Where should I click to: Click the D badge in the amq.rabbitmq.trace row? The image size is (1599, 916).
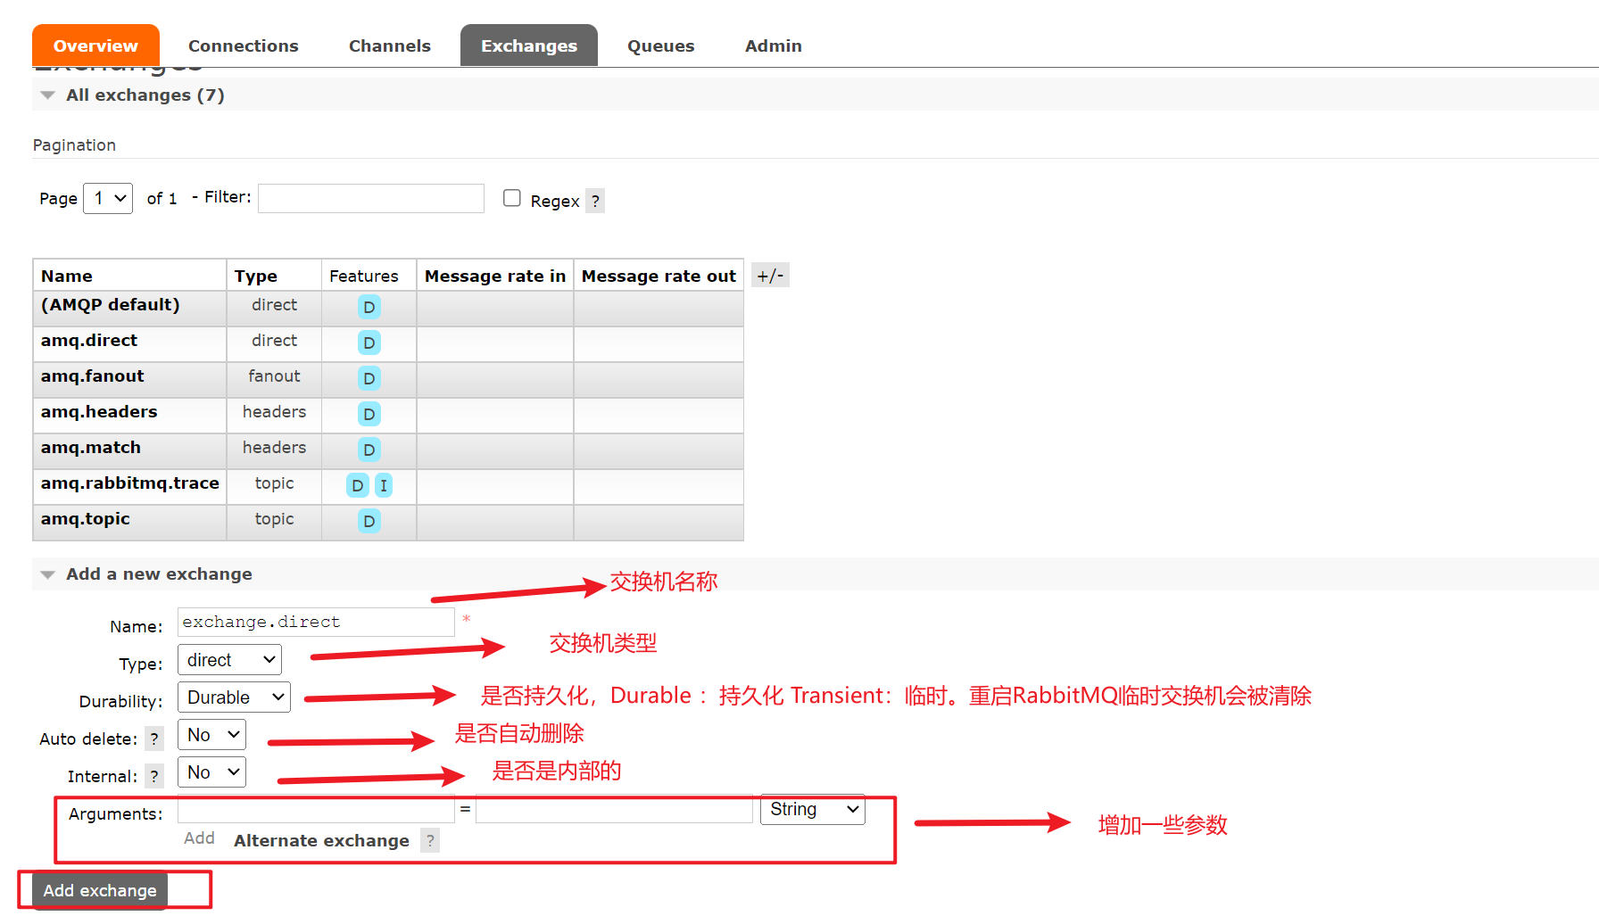(x=357, y=485)
